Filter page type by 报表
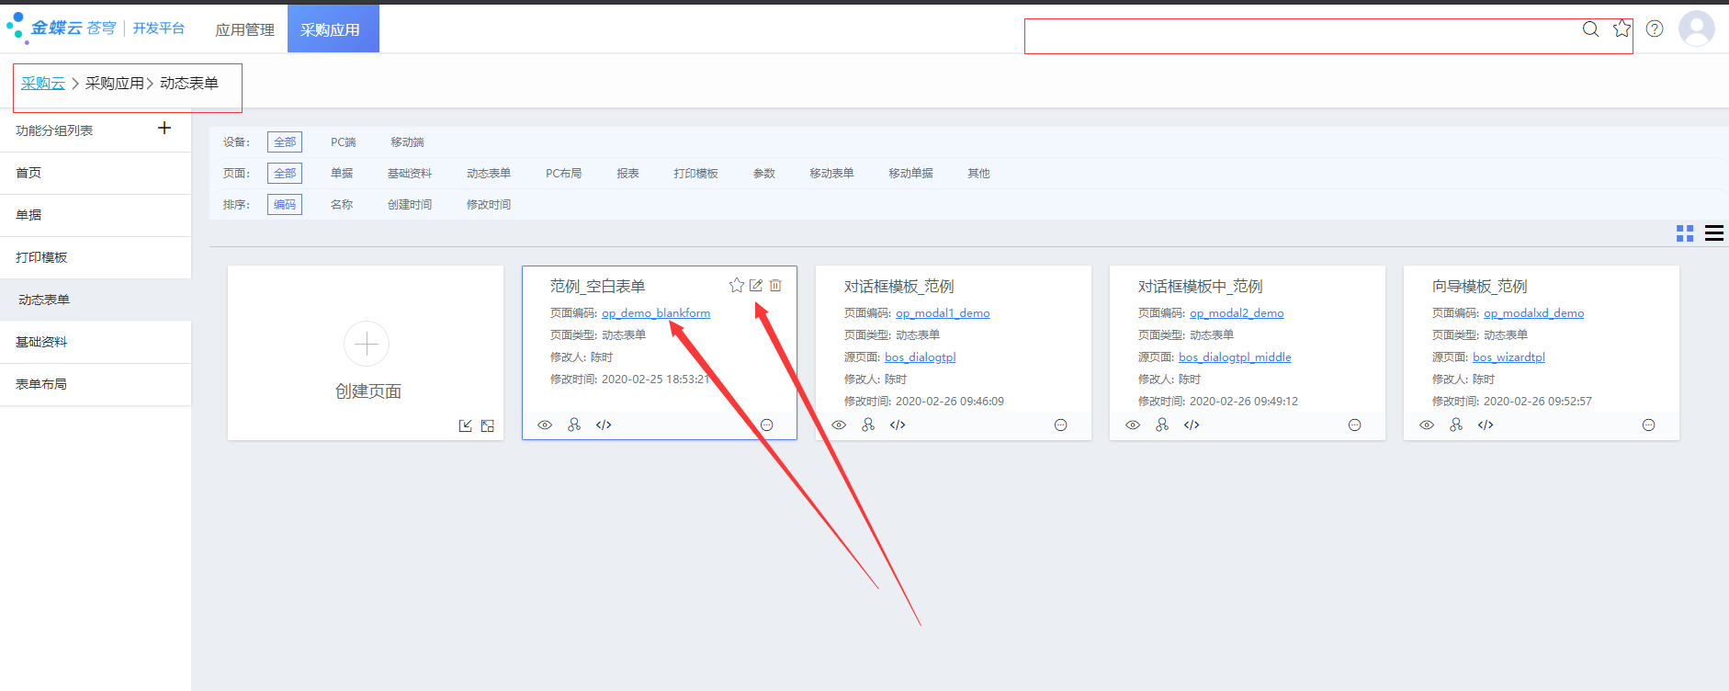Viewport: 1729px width, 691px height. [627, 174]
